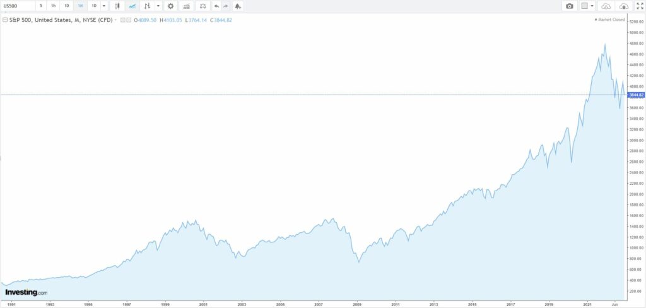Click the compare symbols scale icon

point(203,6)
